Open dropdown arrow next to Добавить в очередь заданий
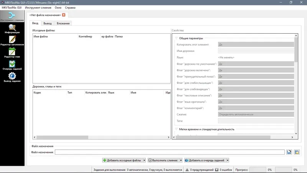This screenshot has height=173, width=307. [228, 160]
